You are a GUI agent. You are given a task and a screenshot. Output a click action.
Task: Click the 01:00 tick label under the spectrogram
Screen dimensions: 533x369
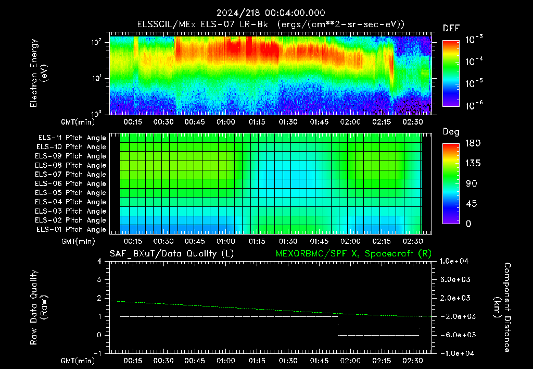pyautogui.click(x=226, y=122)
